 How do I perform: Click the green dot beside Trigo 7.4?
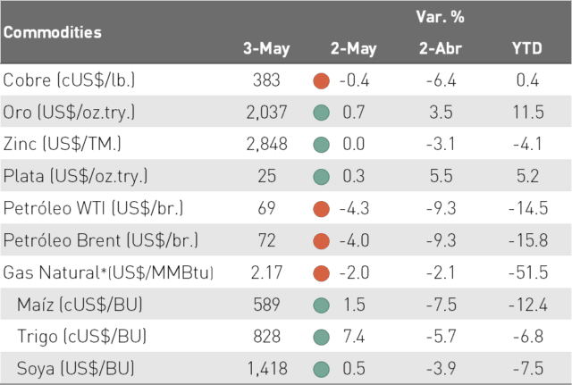[322, 337]
